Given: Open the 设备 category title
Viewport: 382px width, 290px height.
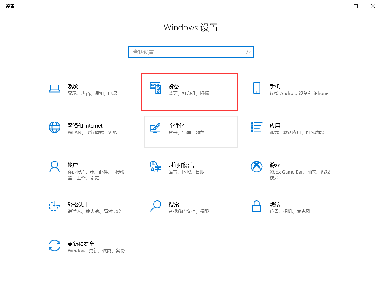Looking at the screenshot, I should pos(174,86).
